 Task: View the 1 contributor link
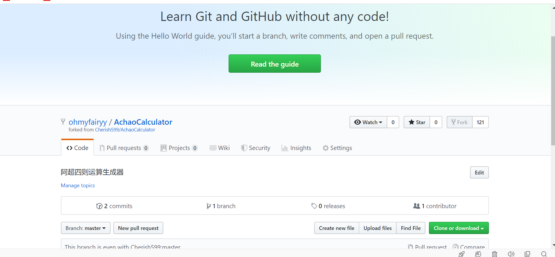coord(435,206)
